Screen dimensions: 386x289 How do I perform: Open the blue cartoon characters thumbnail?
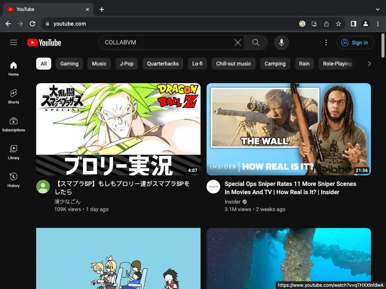118,258
